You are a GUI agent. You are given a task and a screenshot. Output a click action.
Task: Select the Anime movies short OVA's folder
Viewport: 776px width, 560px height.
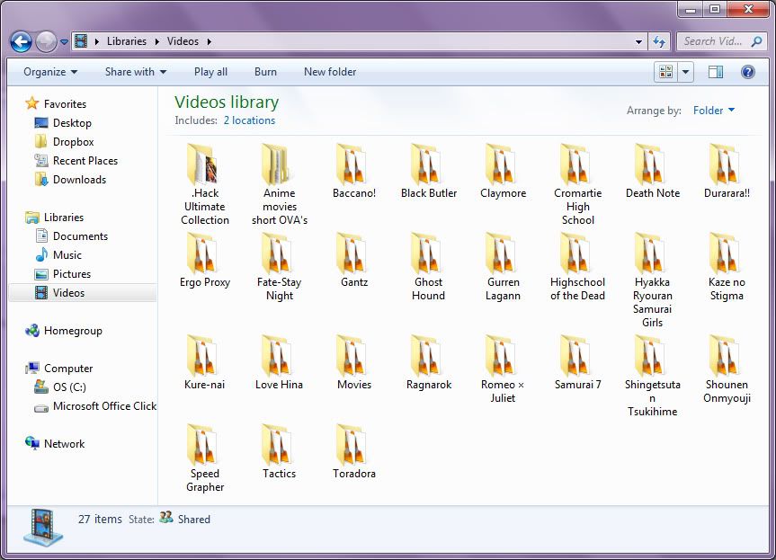coord(280,184)
